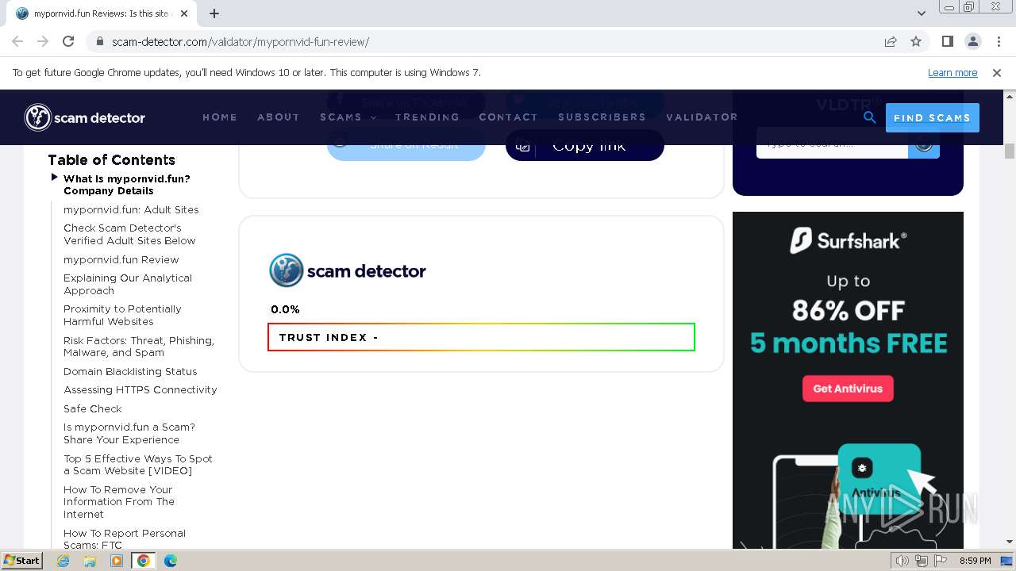Click the VLDTR search input field
The height and width of the screenshot is (571, 1016).
coord(832,144)
